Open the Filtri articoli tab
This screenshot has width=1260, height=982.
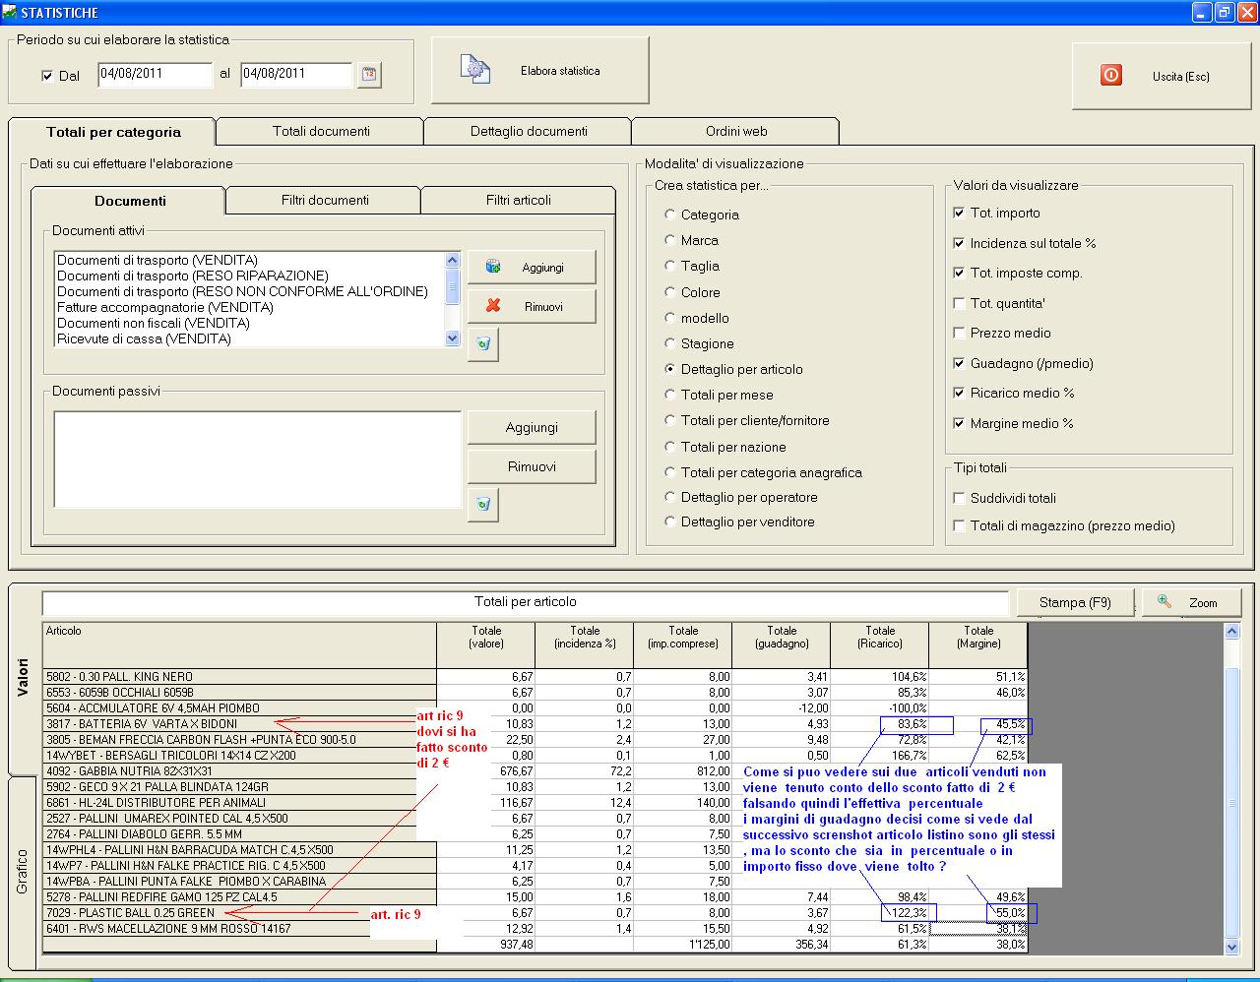518,200
